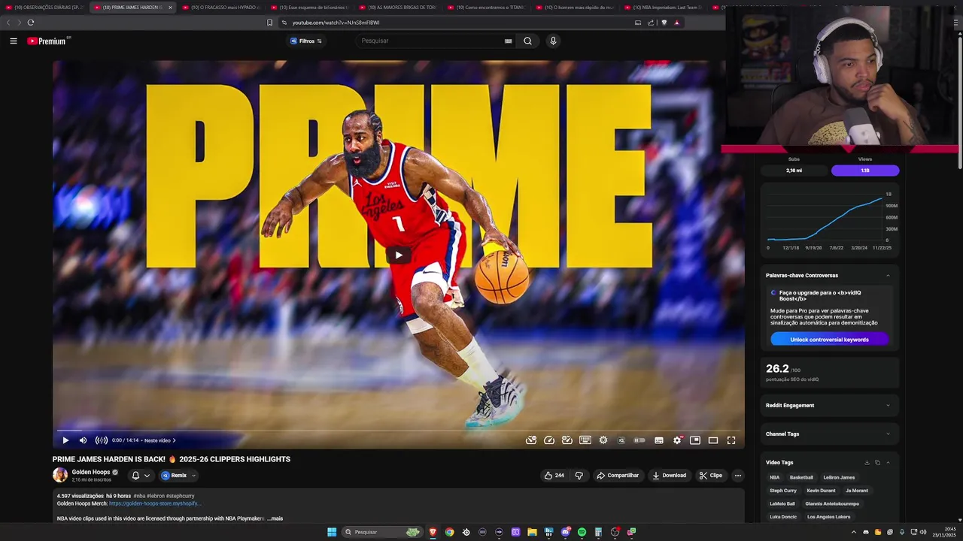The height and width of the screenshot is (541, 963).
Task: Enable miniplayer mode
Action: tap(695, 440)
